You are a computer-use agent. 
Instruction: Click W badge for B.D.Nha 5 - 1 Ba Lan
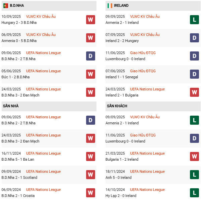[90, 156]
